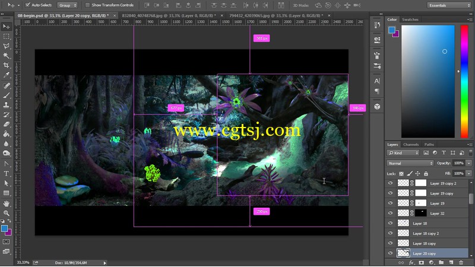Open Opacity slider dropdown arrow
The image size is (475, 267).
tap(469, 163)
